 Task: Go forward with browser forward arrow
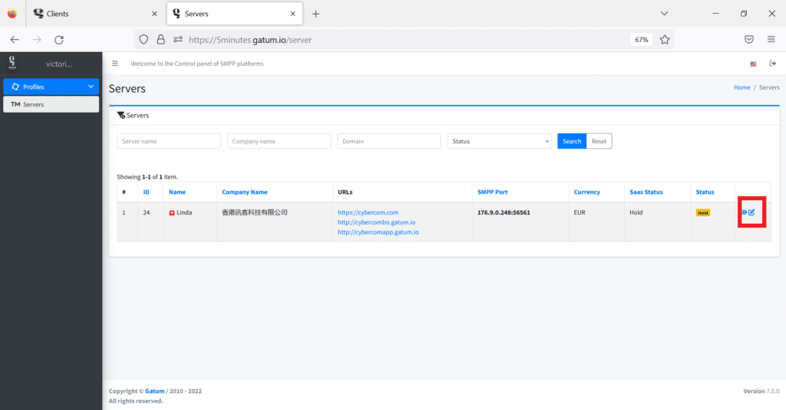[37, 40]
